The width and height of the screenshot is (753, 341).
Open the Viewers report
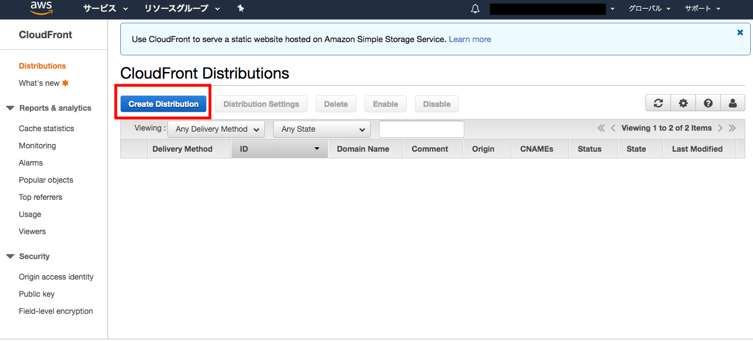tap(32, 231)
